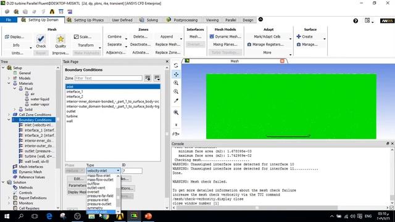The width and height of the screenshot is (395, 222).
Task: Click the Adjacency zones button
Action: [115, 52]
